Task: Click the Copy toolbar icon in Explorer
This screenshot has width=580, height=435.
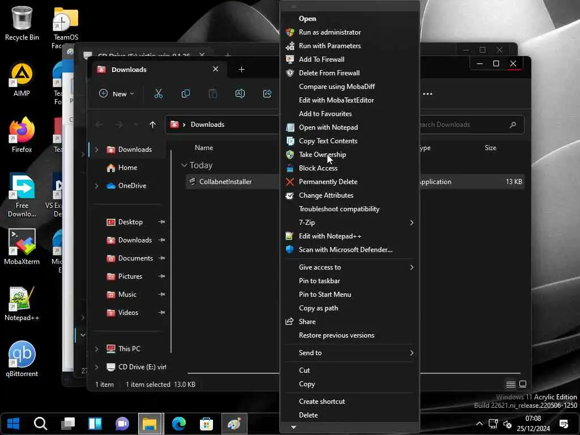Action: pyautogui.click(x=186, y=93)
